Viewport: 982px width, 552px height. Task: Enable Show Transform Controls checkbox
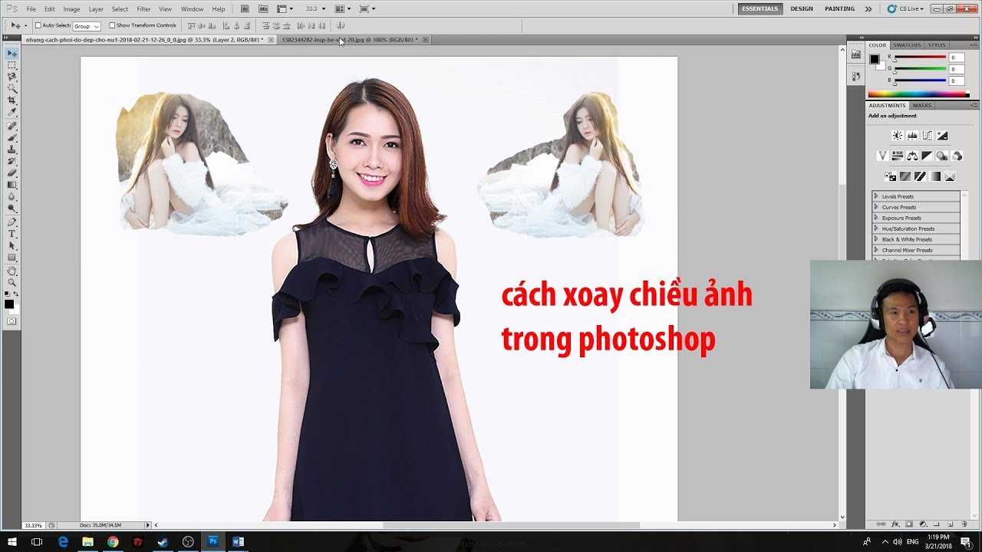pyautogui.click(x=113, y=25)
